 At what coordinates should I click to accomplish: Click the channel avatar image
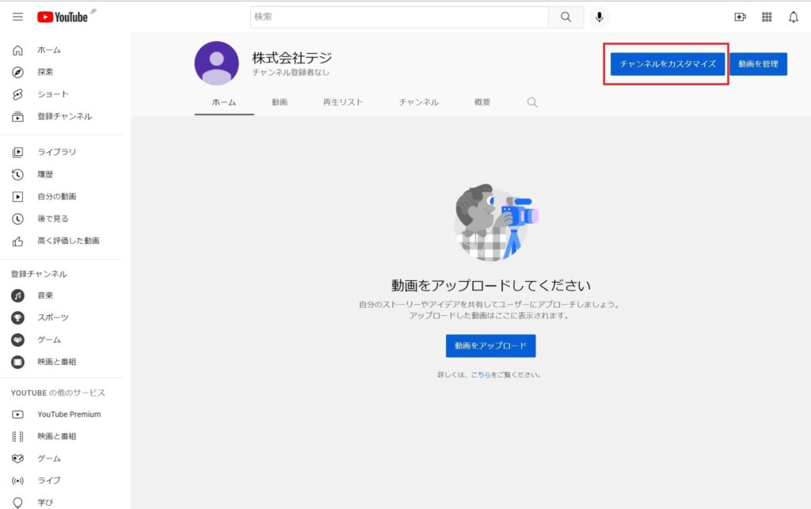pos(216,63)
